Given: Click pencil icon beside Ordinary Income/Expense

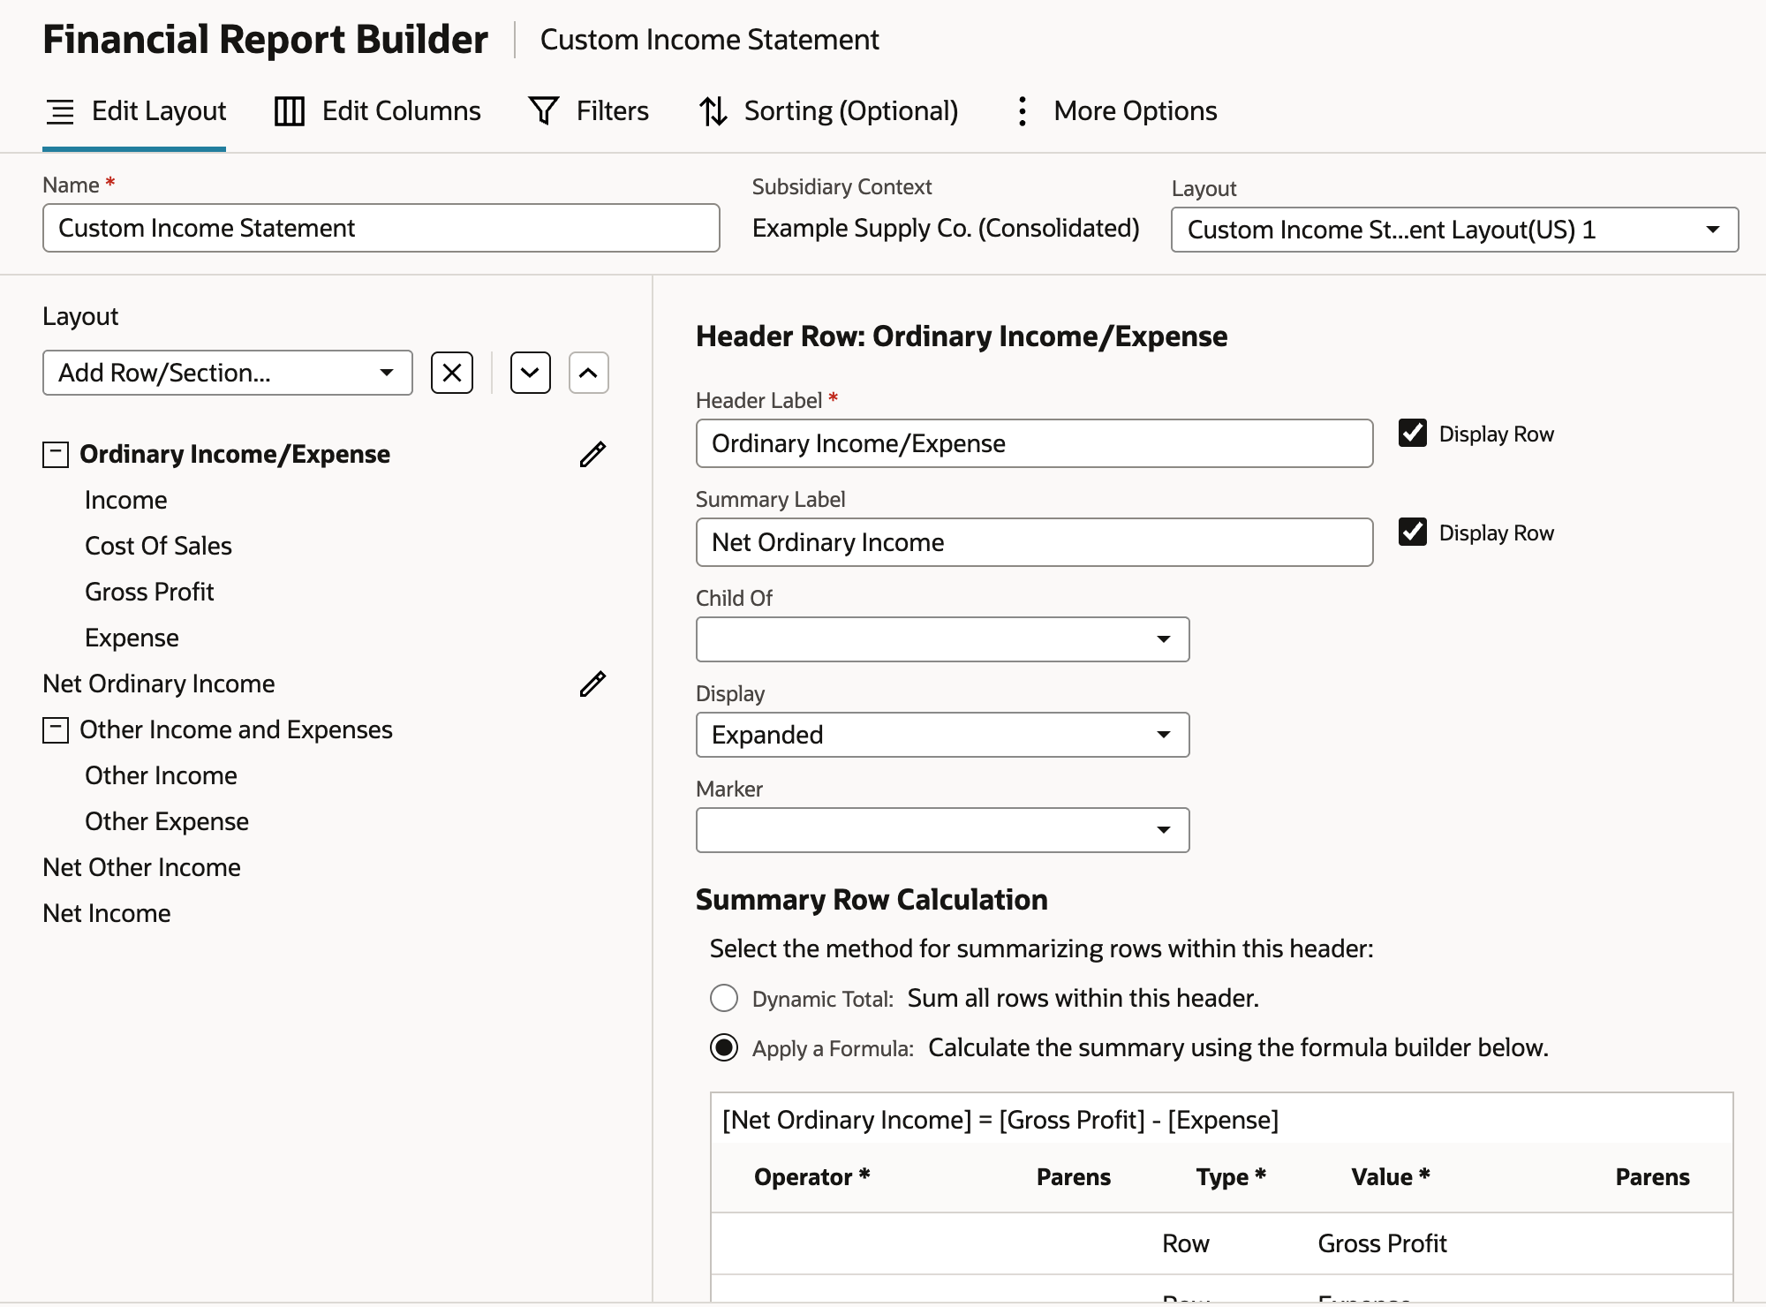Looking at the screenshot, I should (x=592, y=454).
